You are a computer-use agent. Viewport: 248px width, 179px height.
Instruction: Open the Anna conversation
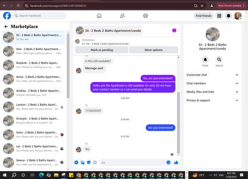[33, 79]
